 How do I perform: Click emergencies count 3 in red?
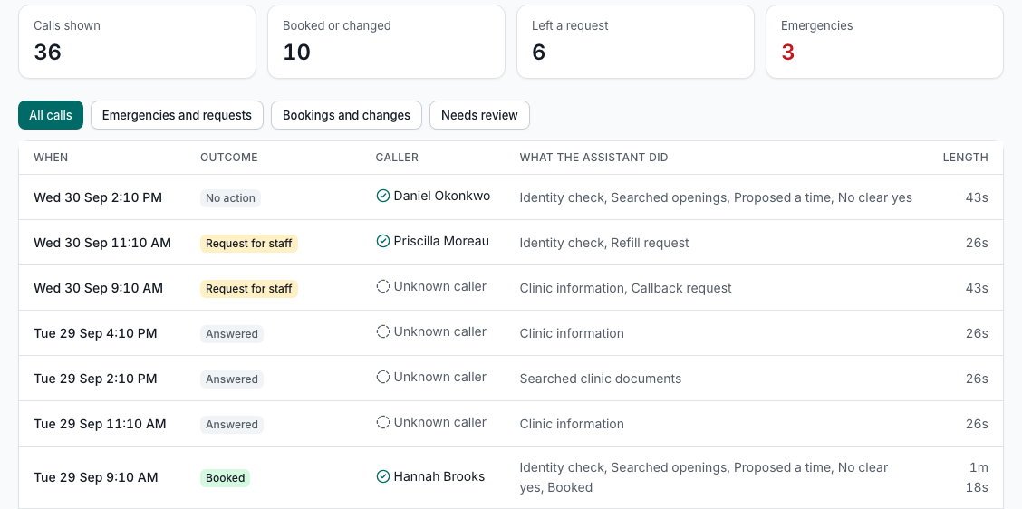787,53
